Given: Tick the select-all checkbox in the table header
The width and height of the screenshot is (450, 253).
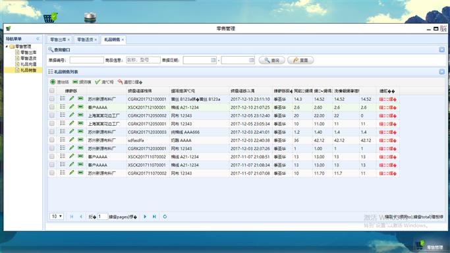Looking at the screenshot, I should point(51,91).
